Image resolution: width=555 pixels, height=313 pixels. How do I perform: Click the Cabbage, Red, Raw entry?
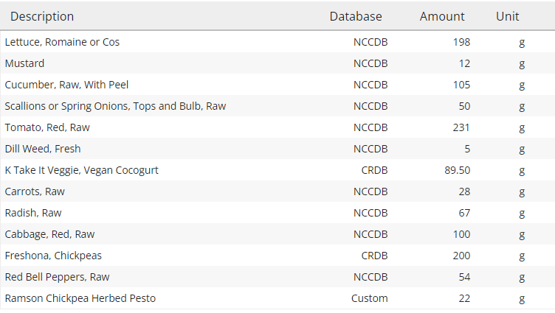49,234
